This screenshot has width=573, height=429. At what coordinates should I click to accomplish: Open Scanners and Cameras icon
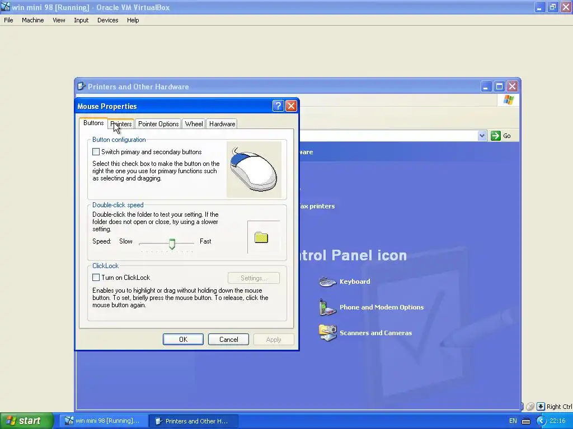coord(327,333)
